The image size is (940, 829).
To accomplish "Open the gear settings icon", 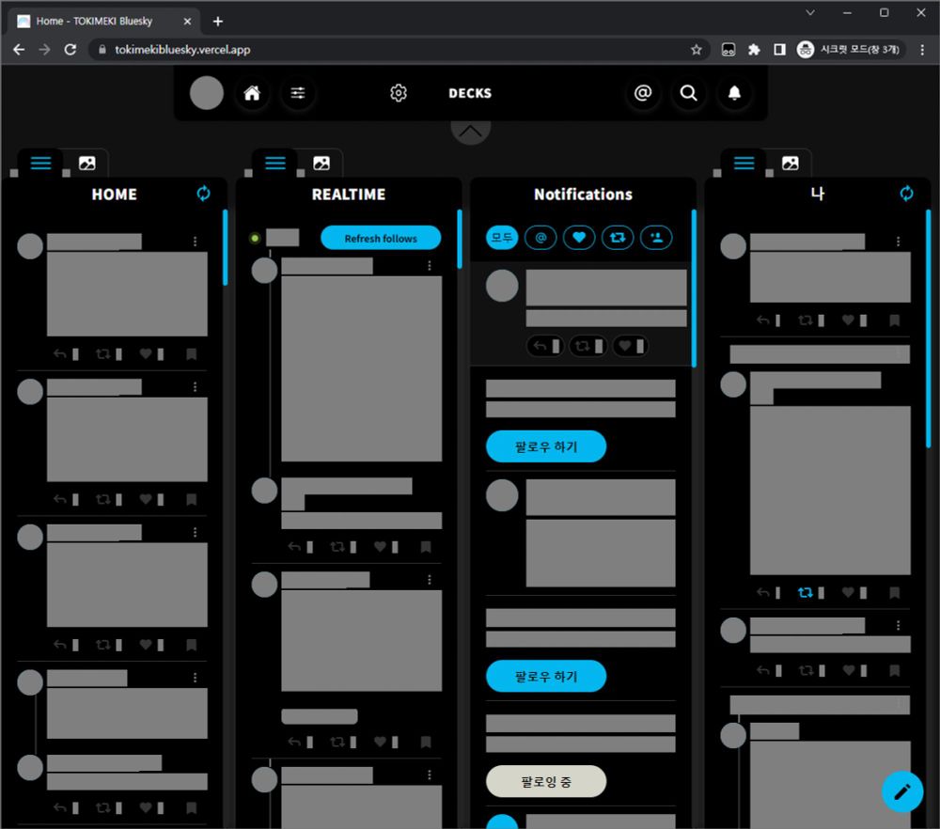I will point(399,93).
